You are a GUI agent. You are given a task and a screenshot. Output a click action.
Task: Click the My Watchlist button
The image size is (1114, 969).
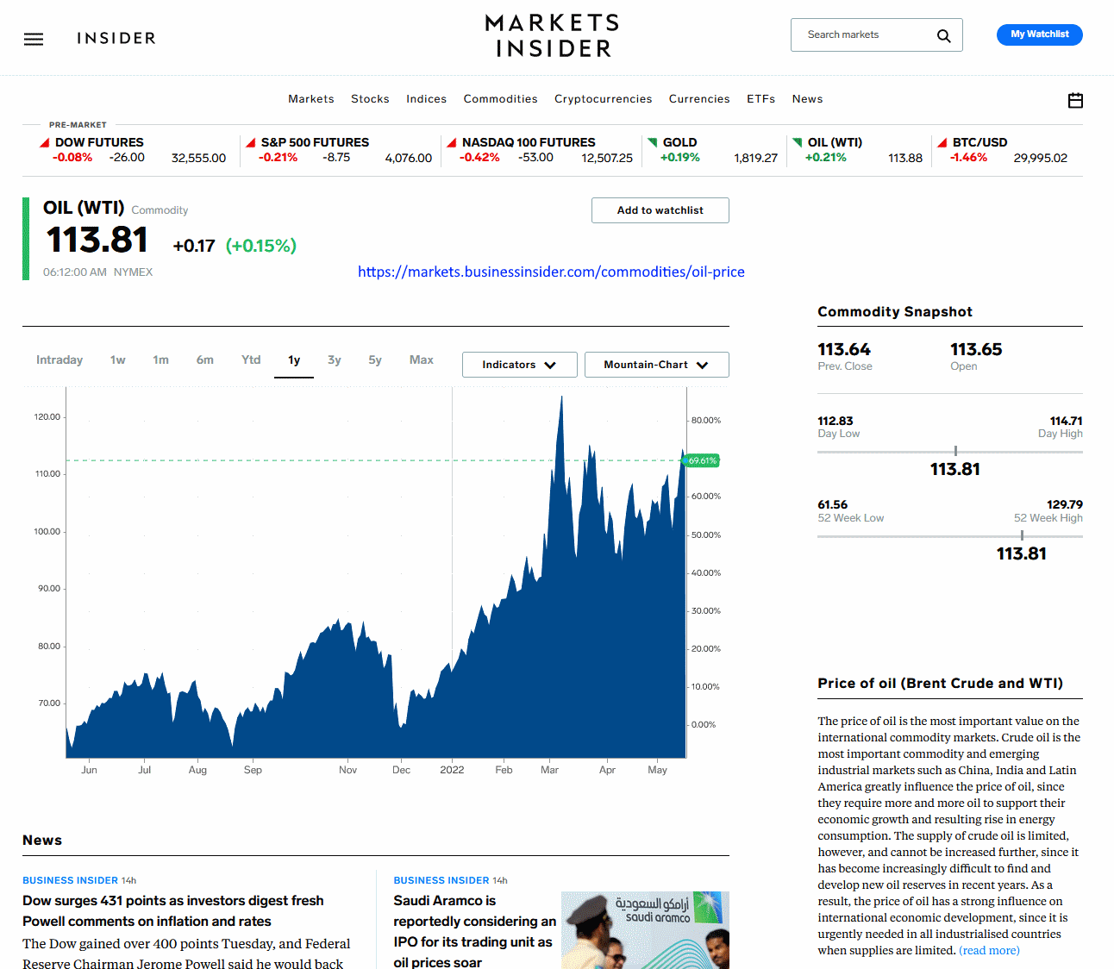coord(1040,34)
